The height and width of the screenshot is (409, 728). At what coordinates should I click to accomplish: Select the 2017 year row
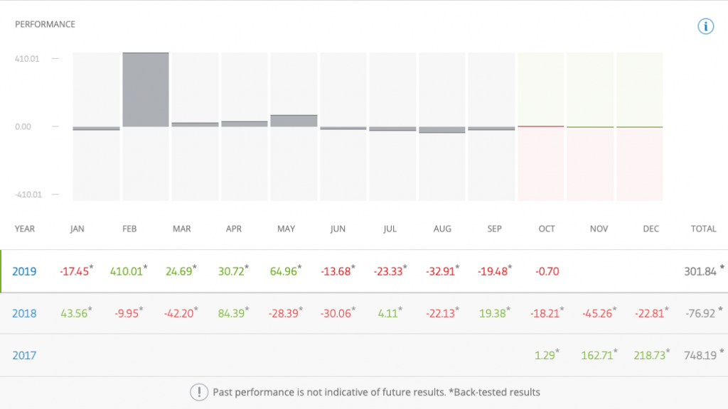(x=24, y=355)
